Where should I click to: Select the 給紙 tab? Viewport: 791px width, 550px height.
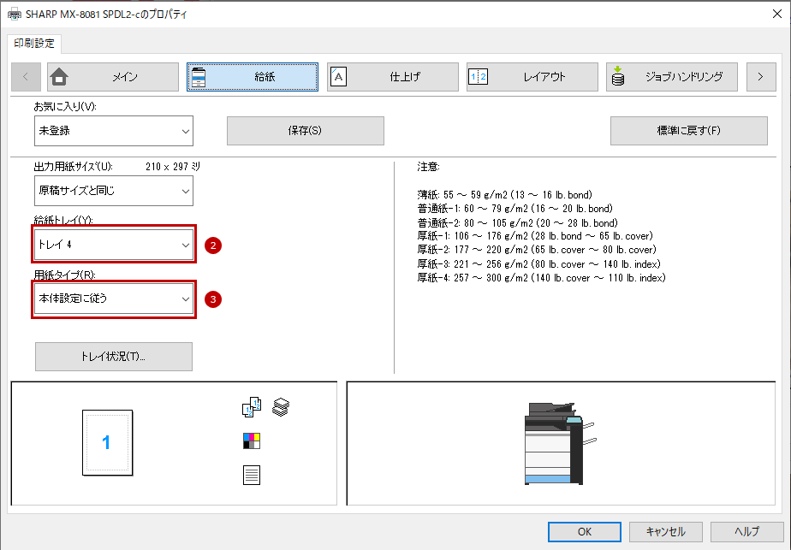point(253,77)
